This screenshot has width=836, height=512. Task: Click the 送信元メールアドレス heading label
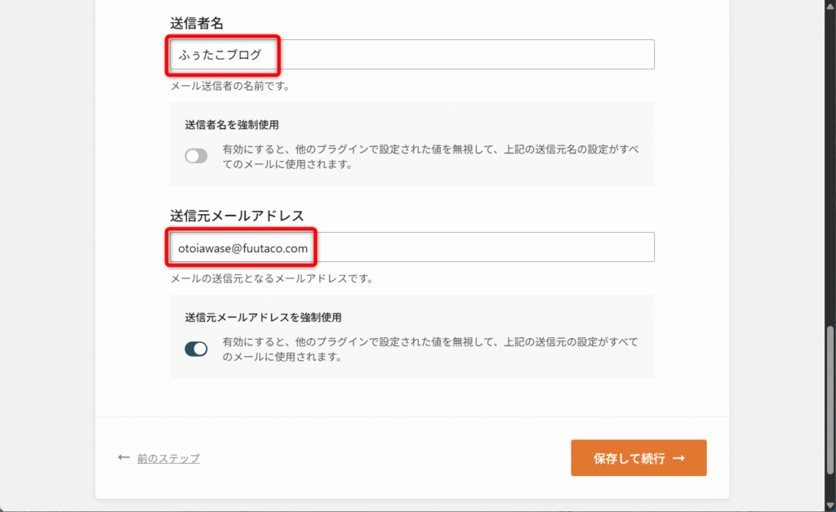[x=237, y=216]
